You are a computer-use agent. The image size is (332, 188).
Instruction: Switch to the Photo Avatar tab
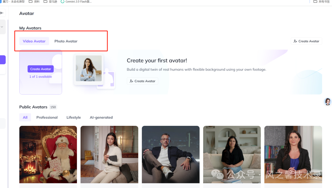click(x=66, y=41)
